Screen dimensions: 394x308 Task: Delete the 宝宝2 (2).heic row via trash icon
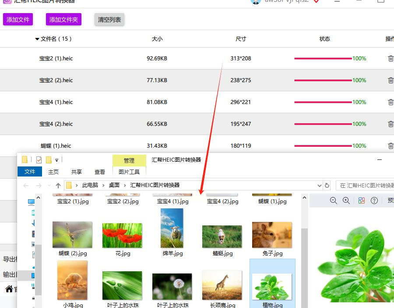pos(390,80)
